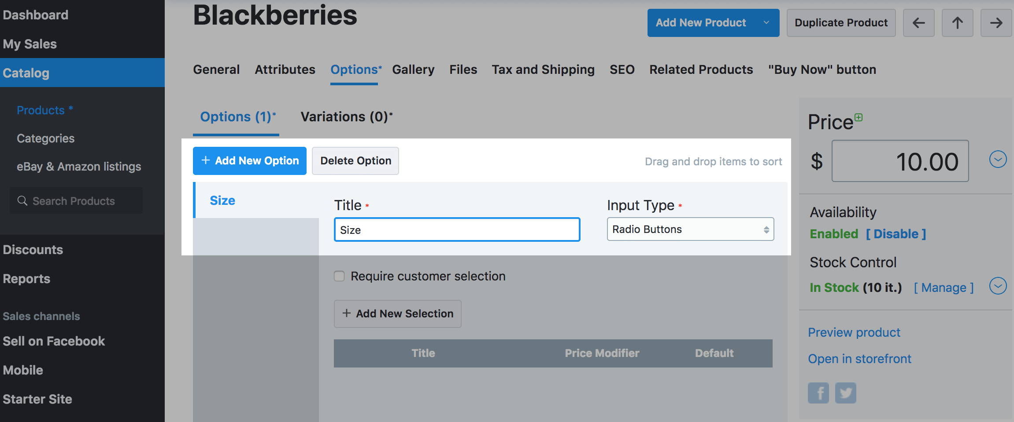This screenshot has height=422, width=1014.
Task: Click the price input showing 10.00
Action: 900,161
